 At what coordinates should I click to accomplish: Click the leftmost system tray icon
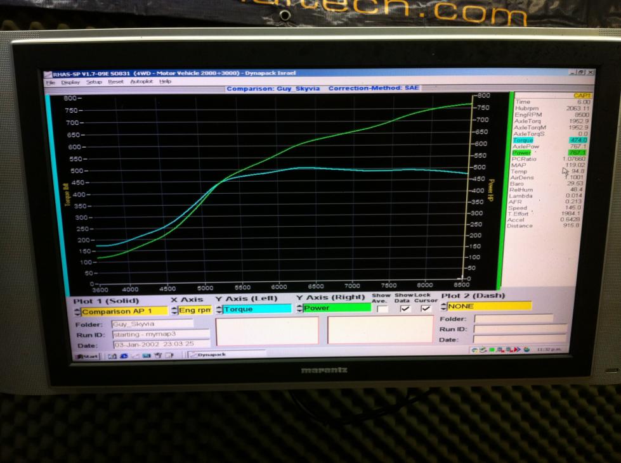[475, 350]
